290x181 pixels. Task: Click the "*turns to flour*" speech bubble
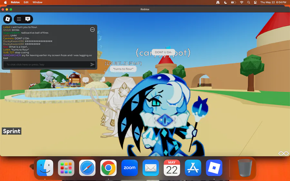123,69
